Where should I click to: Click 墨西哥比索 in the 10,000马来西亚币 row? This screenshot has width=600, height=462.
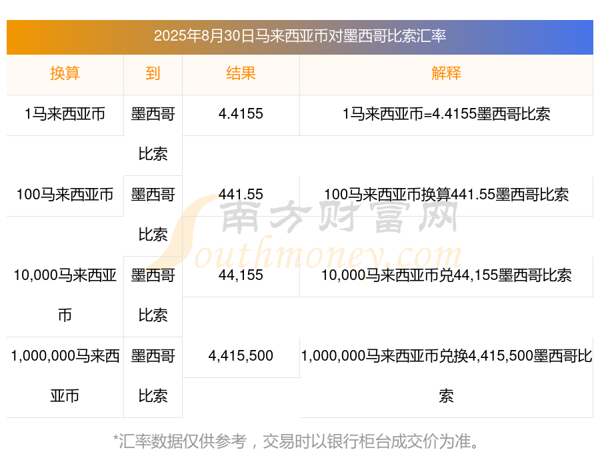[x=153, y=295]
